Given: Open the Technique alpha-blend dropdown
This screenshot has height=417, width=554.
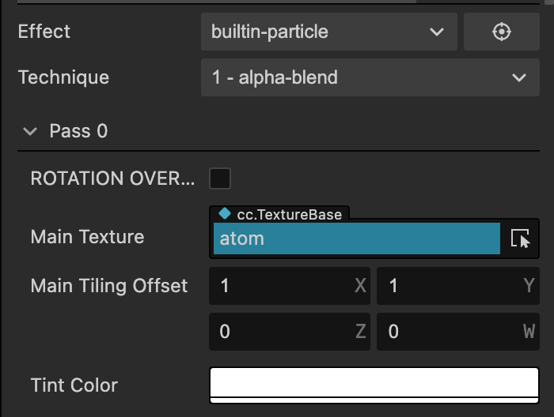Looking at the screenshot, I should coord(370,77).
